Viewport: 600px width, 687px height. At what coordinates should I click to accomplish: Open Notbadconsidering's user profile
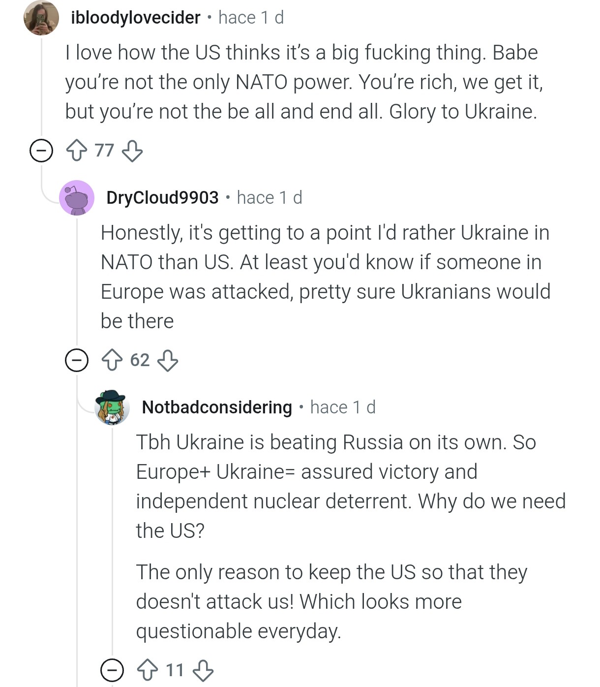pos(217,407)
